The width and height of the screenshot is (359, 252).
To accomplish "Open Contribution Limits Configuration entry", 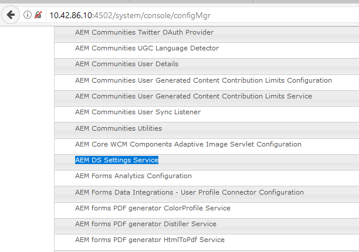I will pyautogui.click(x=204, y=80).
